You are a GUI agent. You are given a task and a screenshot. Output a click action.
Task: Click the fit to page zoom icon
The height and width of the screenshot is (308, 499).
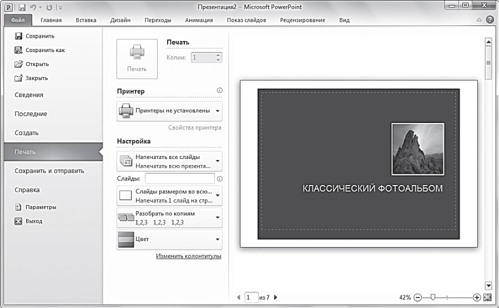click(487, 297)
